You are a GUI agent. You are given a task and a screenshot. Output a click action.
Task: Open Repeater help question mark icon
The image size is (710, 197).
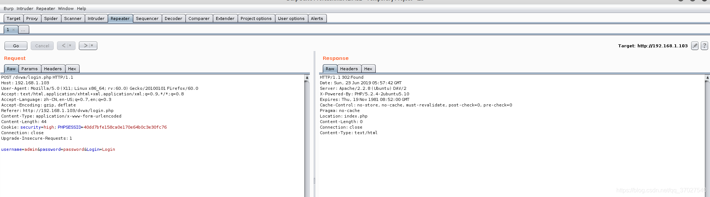point(704,46)
